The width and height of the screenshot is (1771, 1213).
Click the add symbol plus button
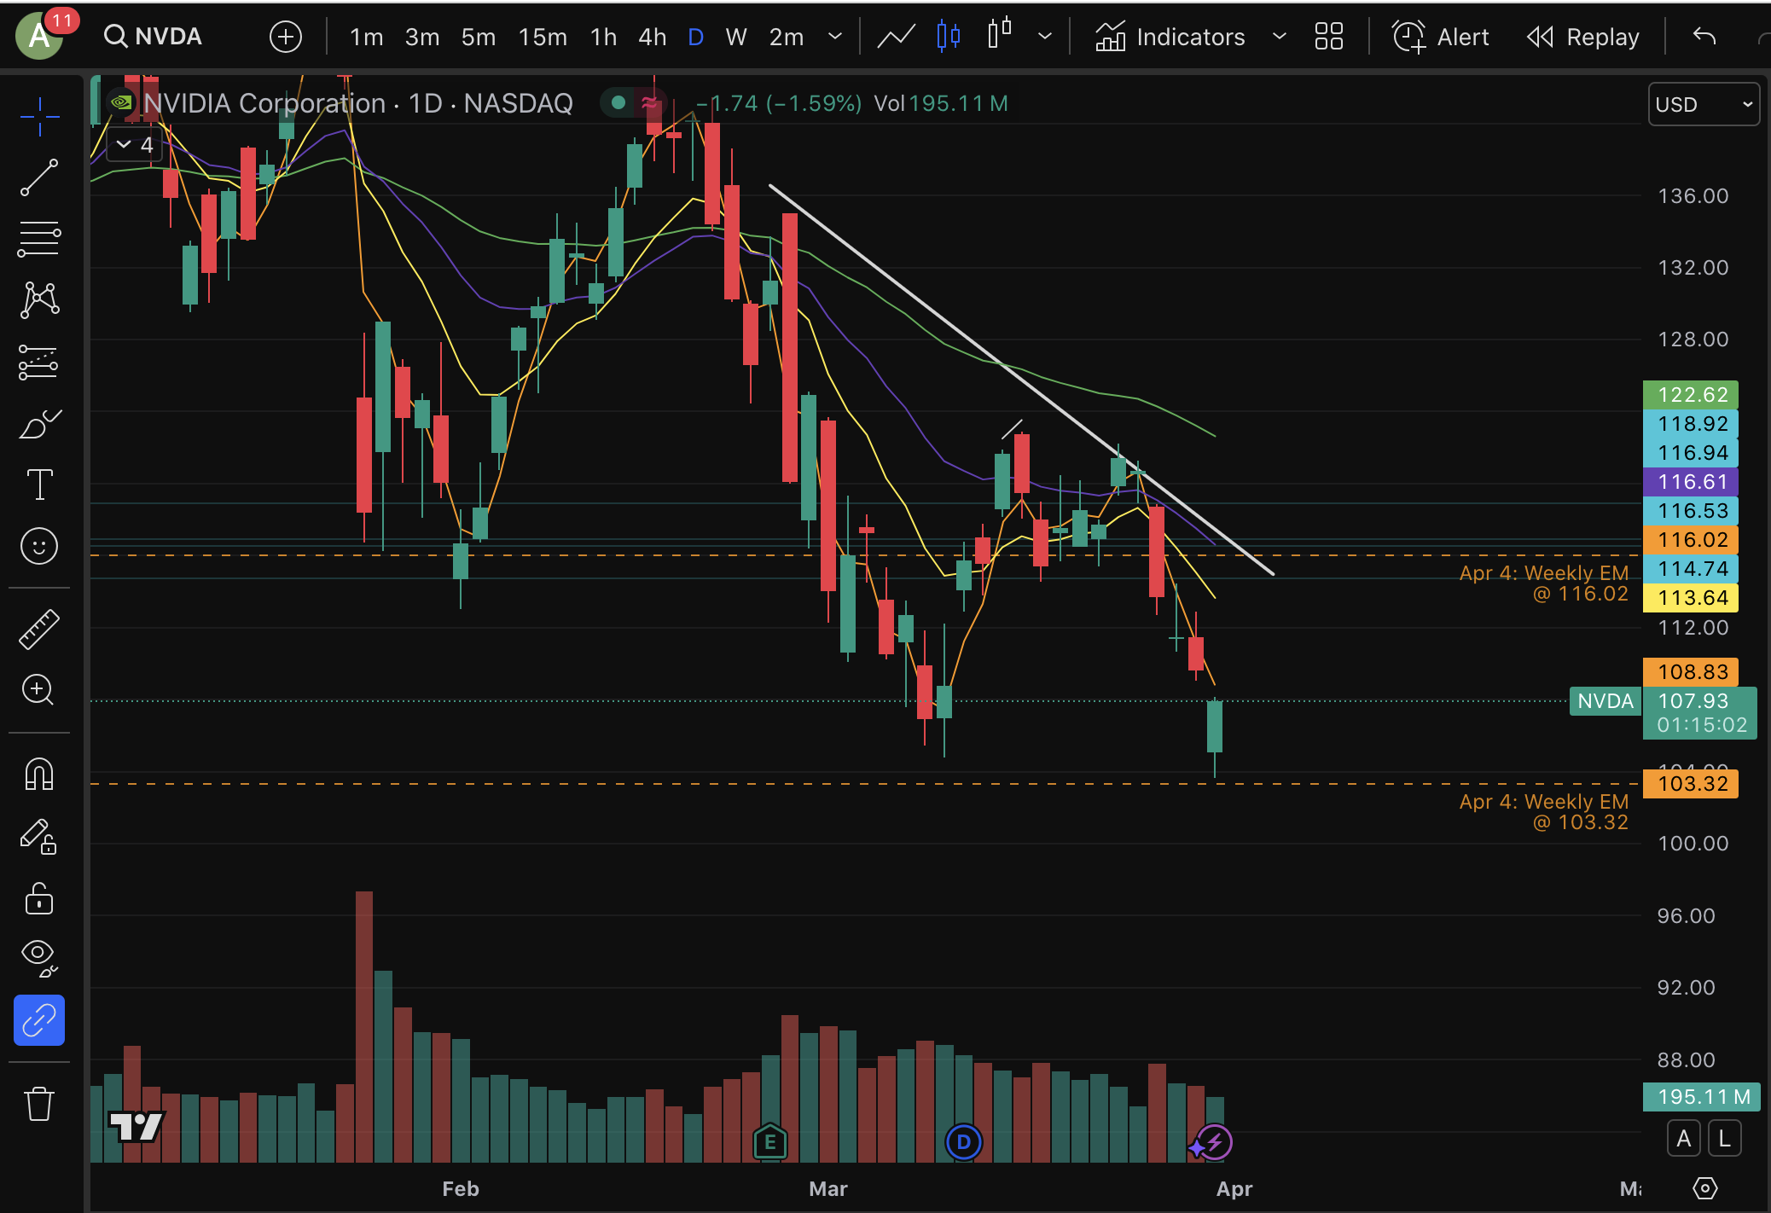[x=286, y=37]
